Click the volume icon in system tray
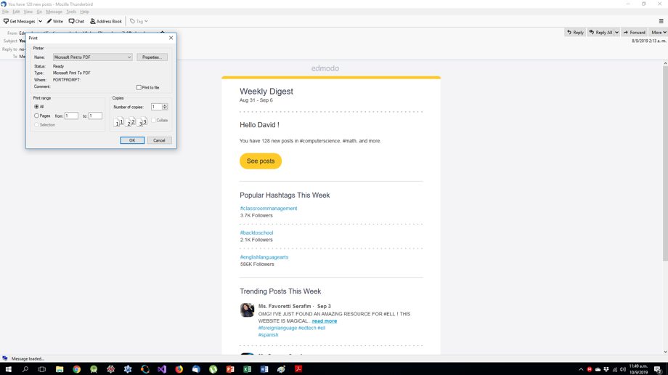 623,369
